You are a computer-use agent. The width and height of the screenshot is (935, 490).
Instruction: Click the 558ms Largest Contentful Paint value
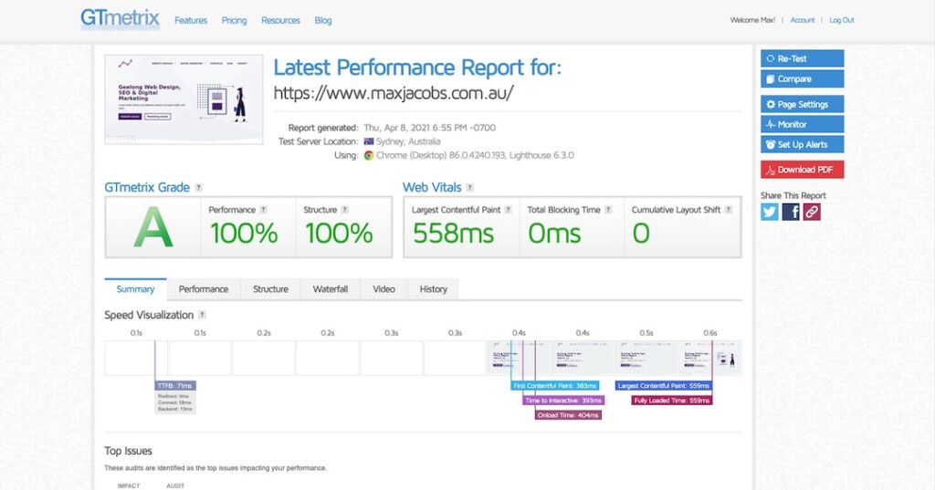coord(453,233)
